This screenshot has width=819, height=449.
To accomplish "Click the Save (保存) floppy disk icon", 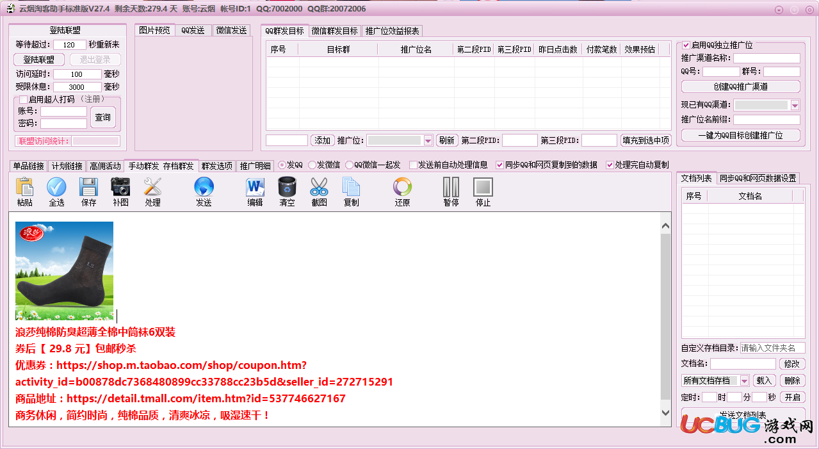I will click(88, 186).
